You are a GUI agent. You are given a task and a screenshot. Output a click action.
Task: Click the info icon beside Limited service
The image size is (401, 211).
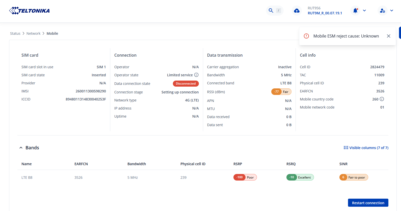(x=196, y=75)
